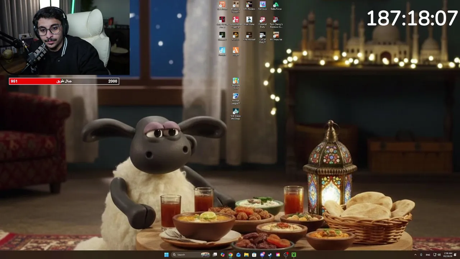This screenshot has width=460, height=259.
Task: Launch the Roadside Research desktop shortcut
Action: pyautogui.click(x=235, y=7)
